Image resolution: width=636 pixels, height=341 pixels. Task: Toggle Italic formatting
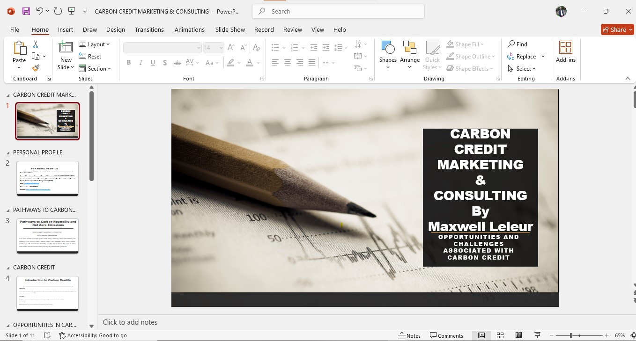tap(141, 63)
